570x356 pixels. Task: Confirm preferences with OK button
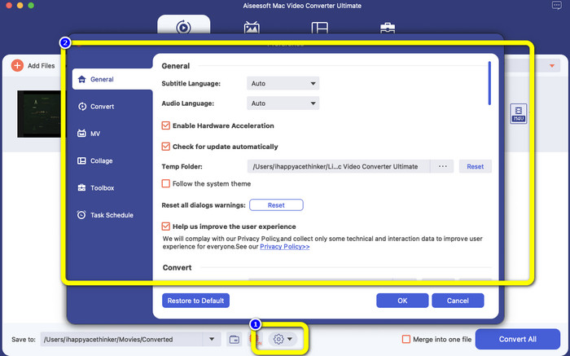tap(402, 301)
